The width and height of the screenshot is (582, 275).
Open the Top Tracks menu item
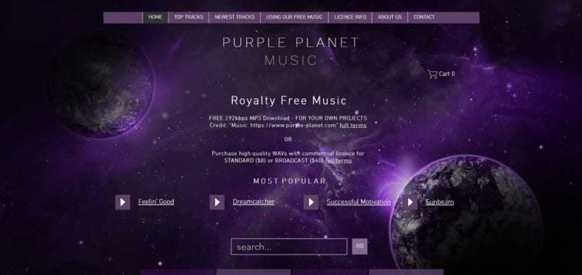click(188, 17)
